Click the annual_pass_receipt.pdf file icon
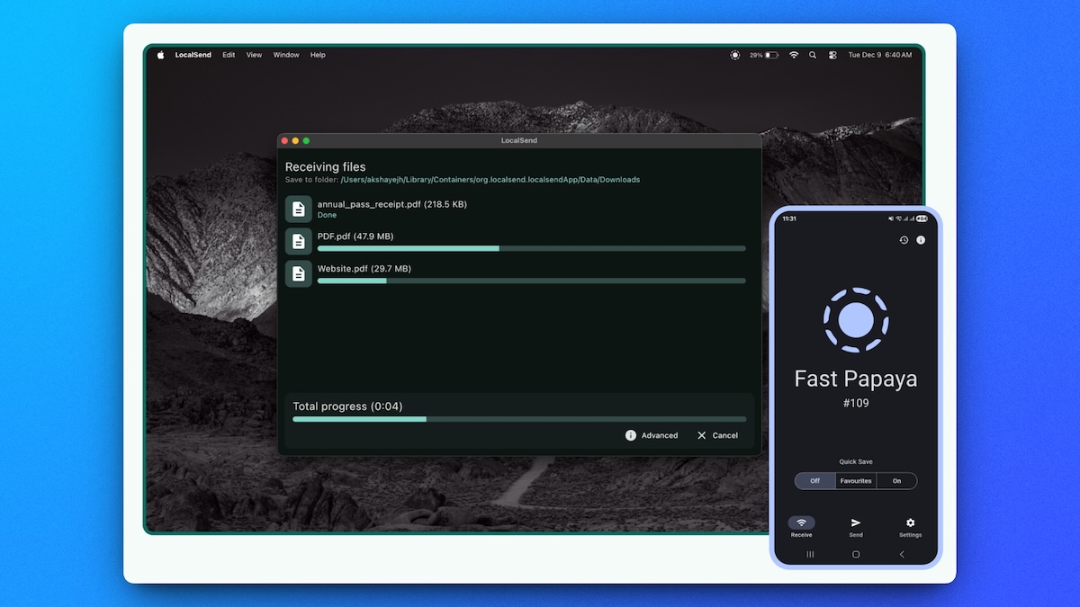 pyautogui.click(x=299, y=210)
